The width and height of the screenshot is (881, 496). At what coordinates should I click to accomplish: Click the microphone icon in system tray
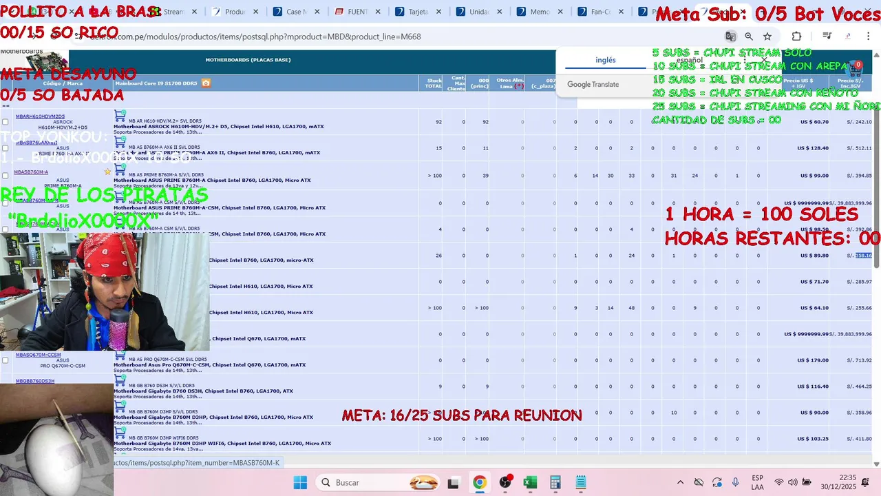[x=736, y=482]
